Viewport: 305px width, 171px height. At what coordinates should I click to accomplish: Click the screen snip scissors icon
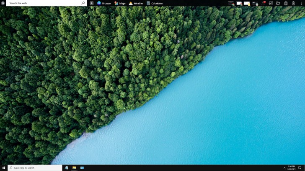pos(271,3)
